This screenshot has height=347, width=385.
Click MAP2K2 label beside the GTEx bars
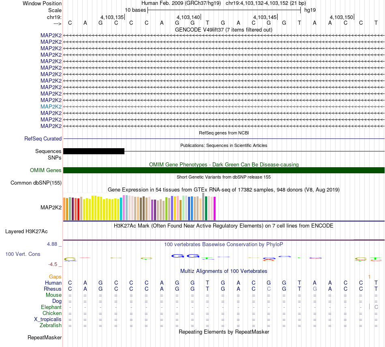(x=51, y=207)
